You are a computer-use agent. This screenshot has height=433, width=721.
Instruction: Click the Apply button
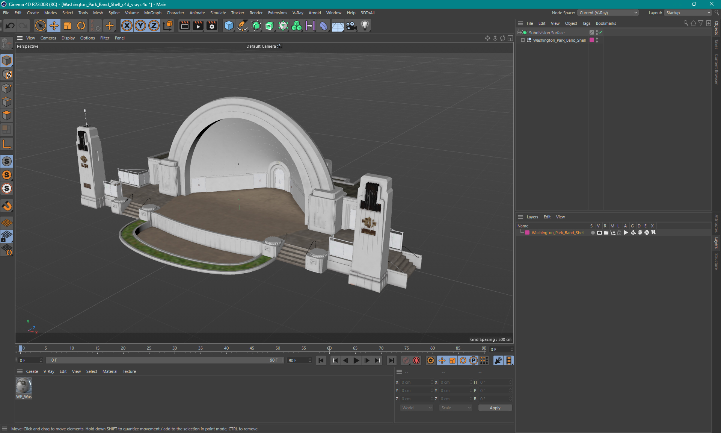pos(495,408)
